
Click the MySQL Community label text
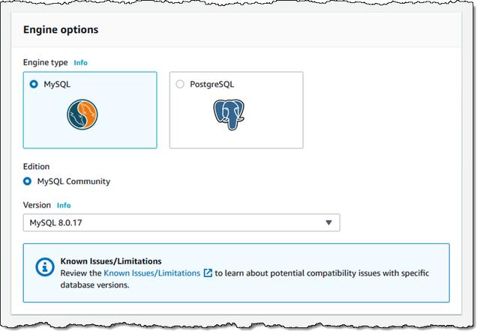pyautogui.click(x=73, y=181)
